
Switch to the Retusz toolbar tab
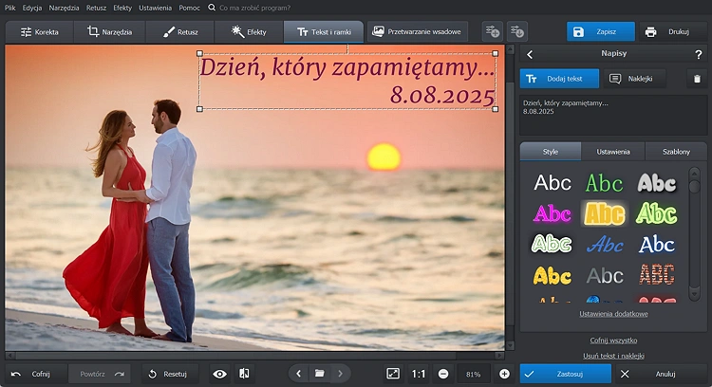click(180, 31)
